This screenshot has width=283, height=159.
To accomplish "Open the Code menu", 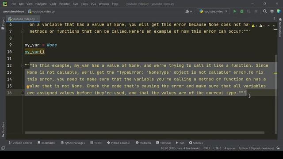I will point(53,4).
